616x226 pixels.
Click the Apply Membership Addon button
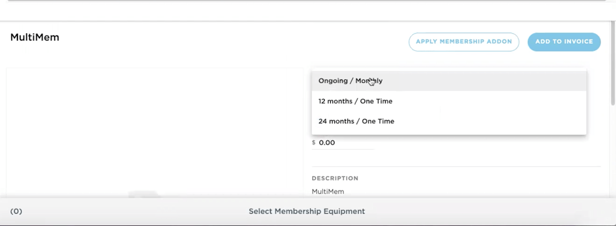[464, 42]
